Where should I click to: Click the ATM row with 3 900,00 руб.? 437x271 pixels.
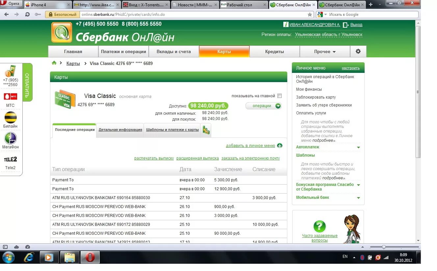(x=168, y=198)
